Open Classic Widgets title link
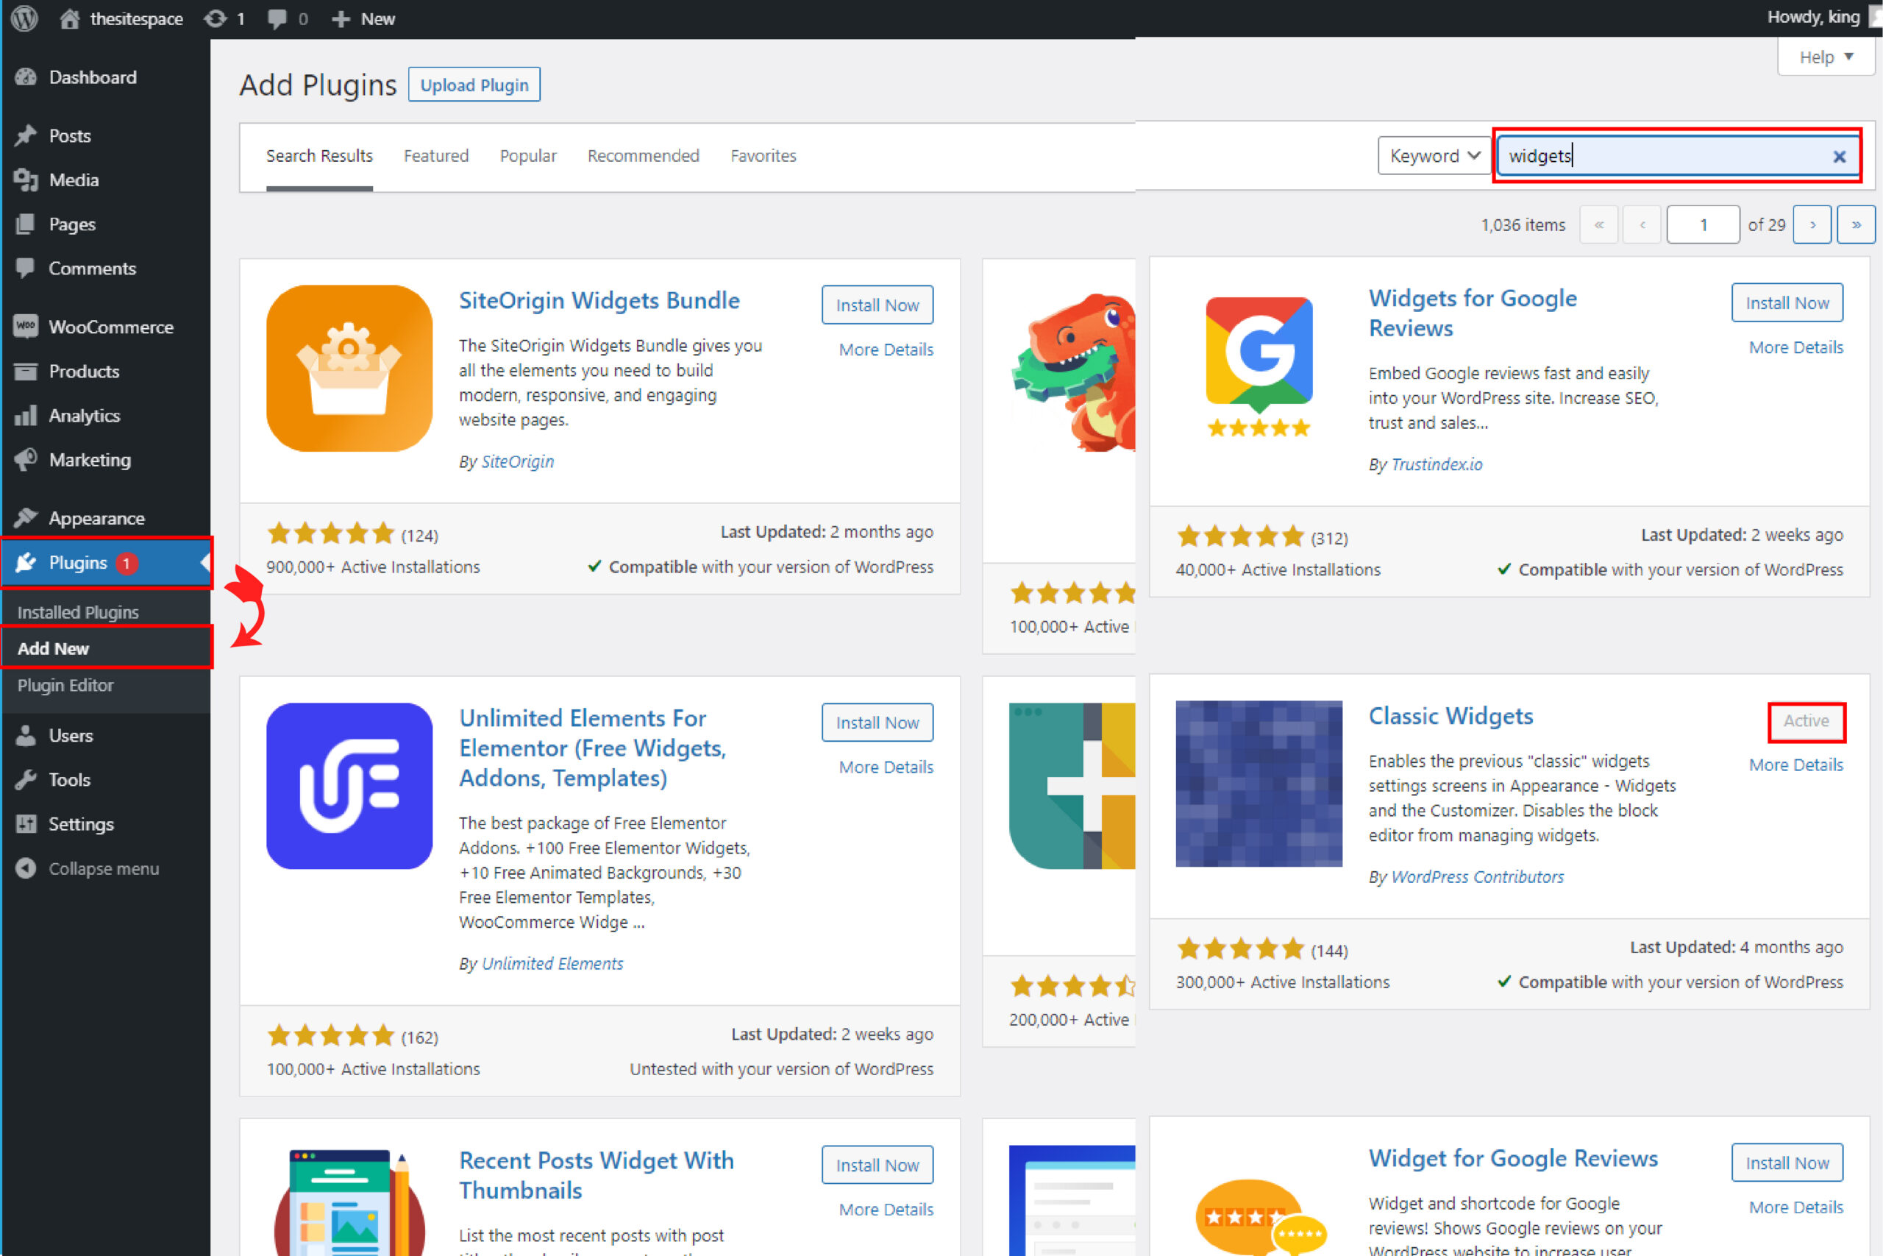1883x1256 pixels. [1450, 715]
